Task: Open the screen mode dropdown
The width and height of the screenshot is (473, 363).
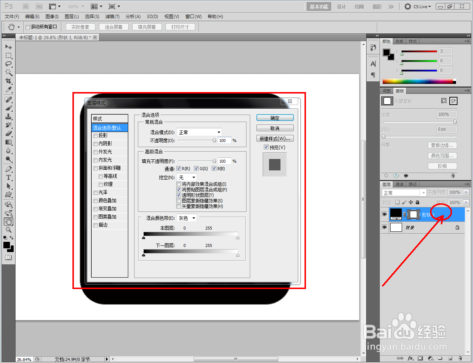Action: 114,6
